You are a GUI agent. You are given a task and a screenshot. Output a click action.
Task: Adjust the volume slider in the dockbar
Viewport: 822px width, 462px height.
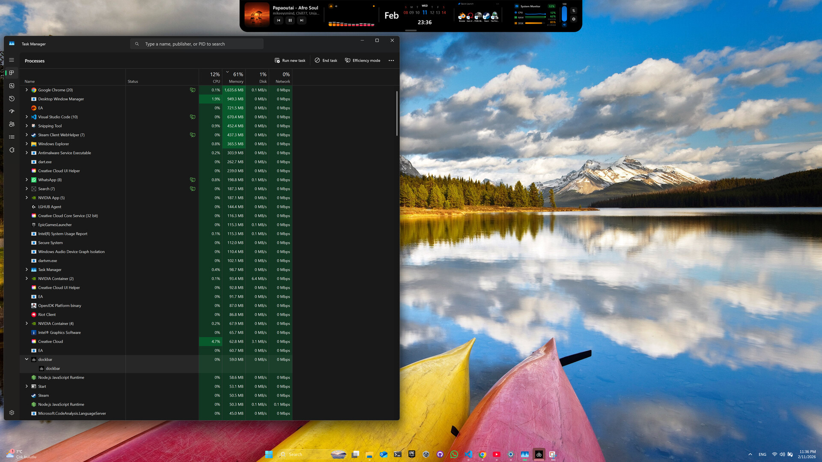coord(564,14)
